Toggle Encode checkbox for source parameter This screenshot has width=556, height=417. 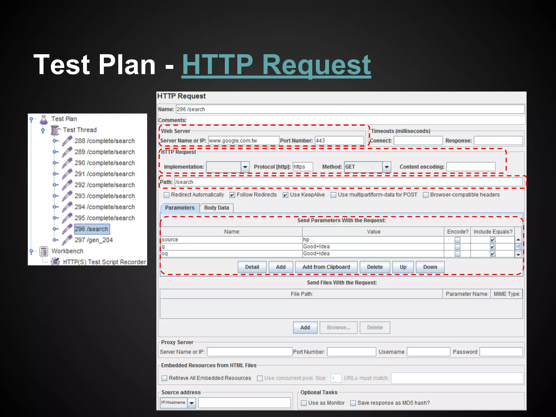457,240
